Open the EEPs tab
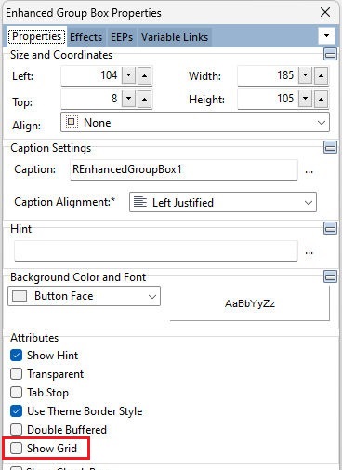Image resolution: width=342 pixels, height=470 pixels. 122,37
